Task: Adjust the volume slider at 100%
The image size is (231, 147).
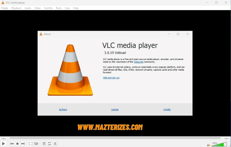Action: click(219, 144)
